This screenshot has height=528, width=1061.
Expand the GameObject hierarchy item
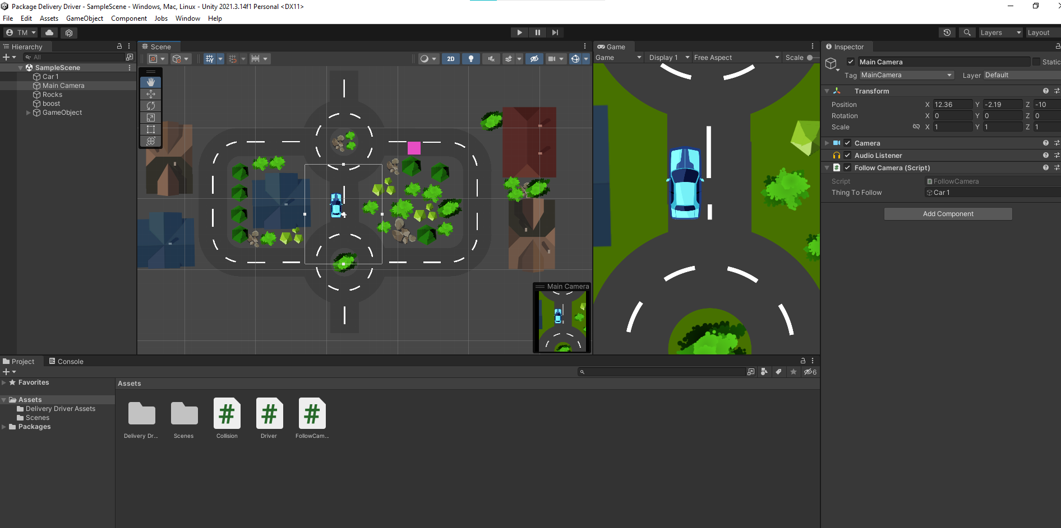[x=29, y=113]
